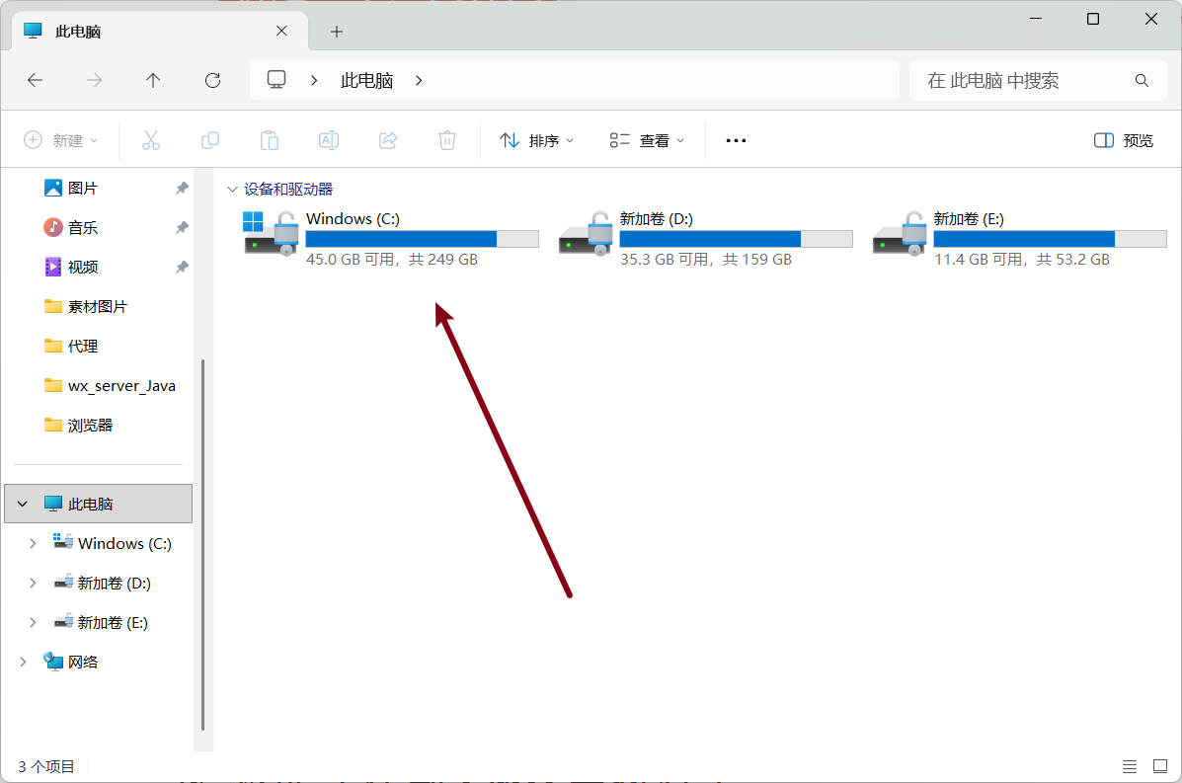The image size is (1182, 783).
Task: Unpin 图片 folder using its pin icon
Action: pos(182,189)
